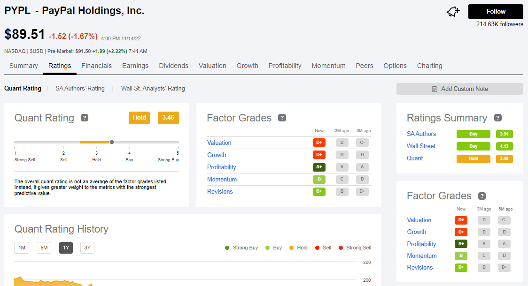Image resolution: width=528 pixels, height=286 pixels.
Task: Open Growth link in middle Factor Grades
Action: tap(217, 155)
